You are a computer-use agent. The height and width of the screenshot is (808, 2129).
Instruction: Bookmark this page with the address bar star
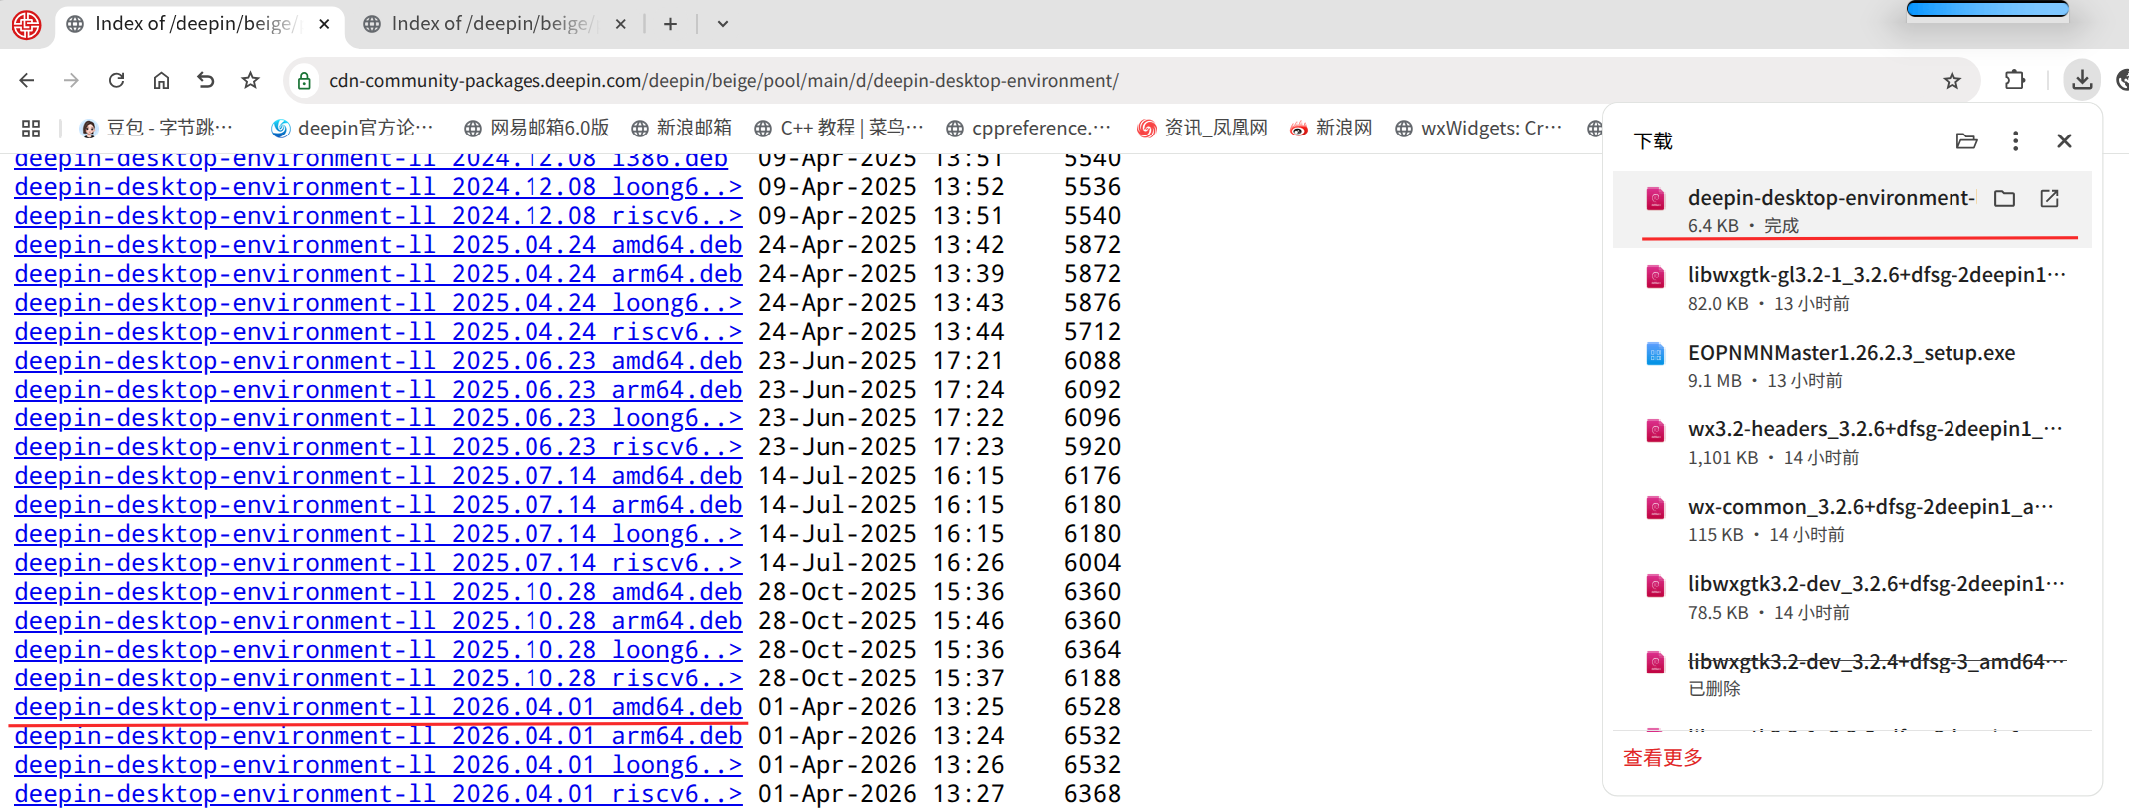tap(1952, 81)
